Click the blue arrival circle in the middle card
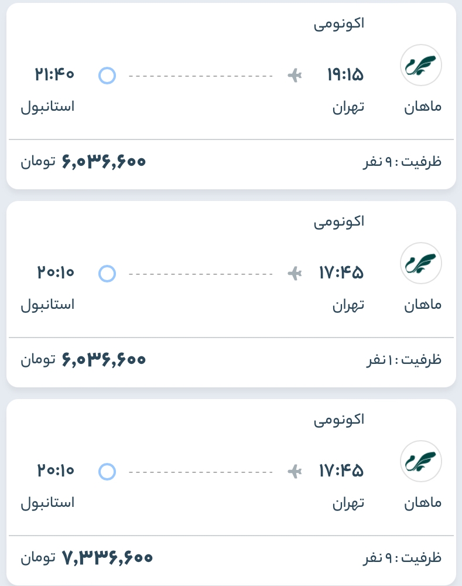 (107, 273)
